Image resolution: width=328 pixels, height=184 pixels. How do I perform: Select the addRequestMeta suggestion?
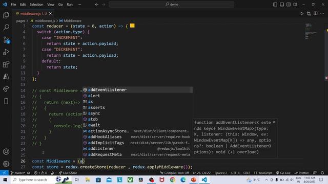tap(137, 154)
